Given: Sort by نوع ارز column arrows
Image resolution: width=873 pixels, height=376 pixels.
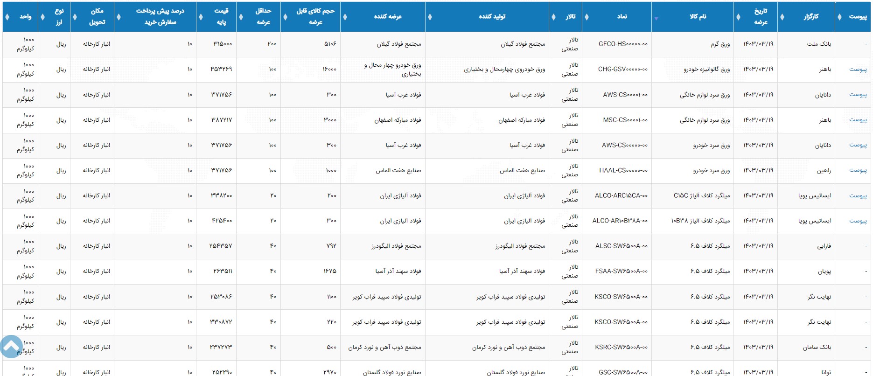Looking at the screenshot, I should pyautogui.click(x=42, y=17).
